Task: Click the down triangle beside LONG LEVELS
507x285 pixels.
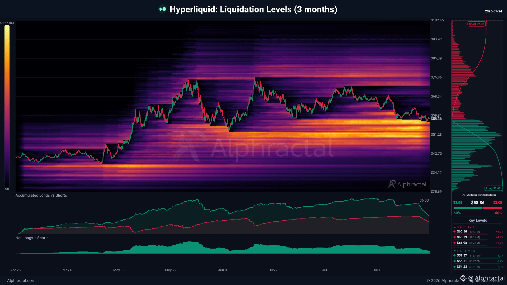Action: click(455, 251)
